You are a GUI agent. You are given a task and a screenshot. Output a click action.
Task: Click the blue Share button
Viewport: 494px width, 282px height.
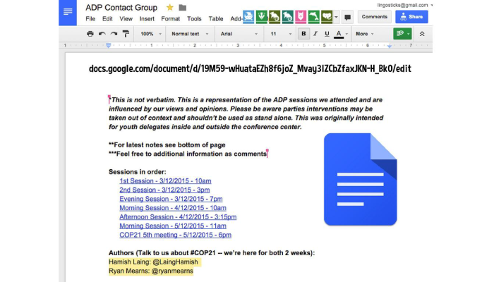click(411, 17)
